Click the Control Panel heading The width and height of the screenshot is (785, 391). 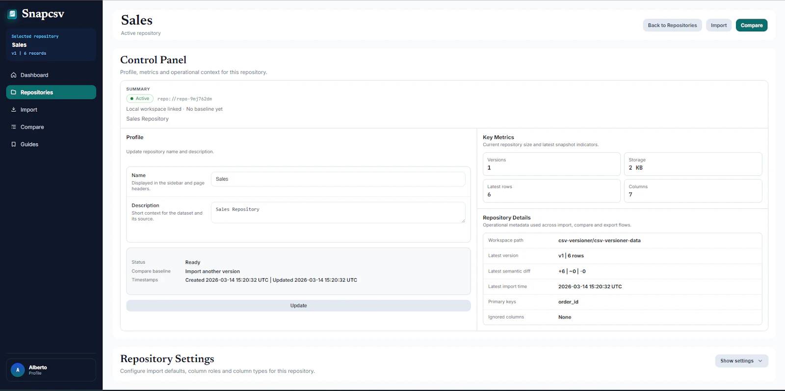click(154, 60)
